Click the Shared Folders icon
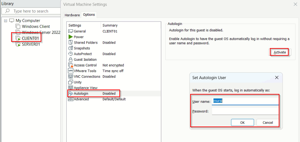The image size is (300, 142). click(x=70, y=42)
